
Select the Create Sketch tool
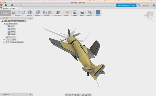14,12
